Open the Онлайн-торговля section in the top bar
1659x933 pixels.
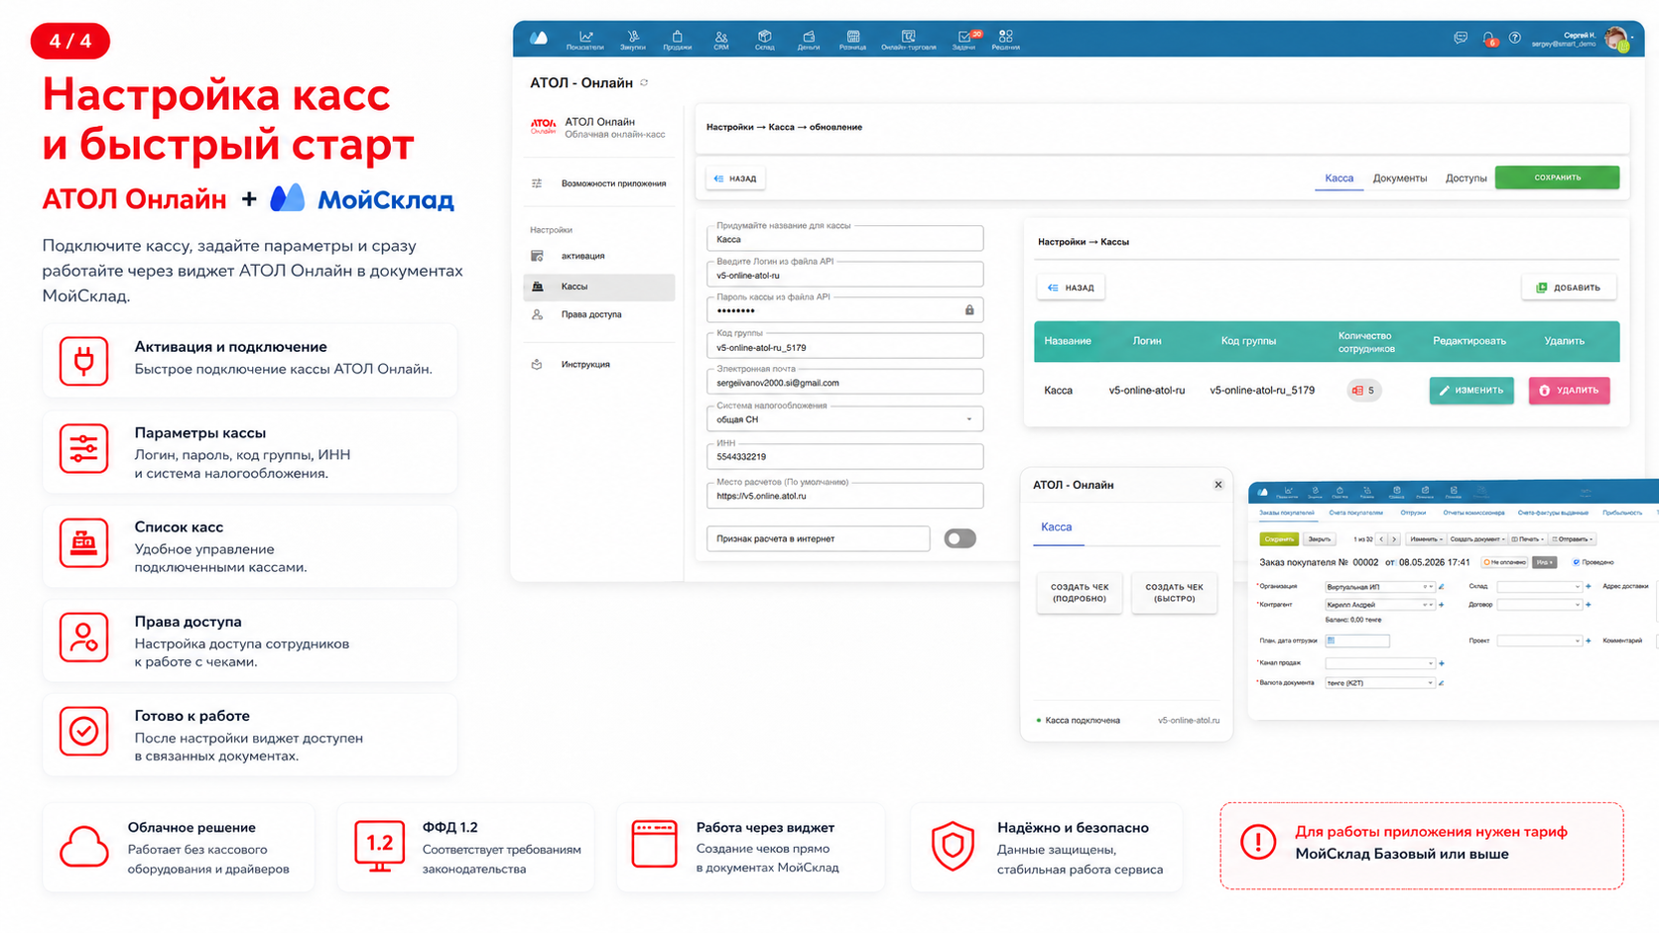(909, 40)
